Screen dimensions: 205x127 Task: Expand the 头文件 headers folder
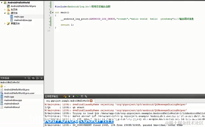(x=5, y=10)
